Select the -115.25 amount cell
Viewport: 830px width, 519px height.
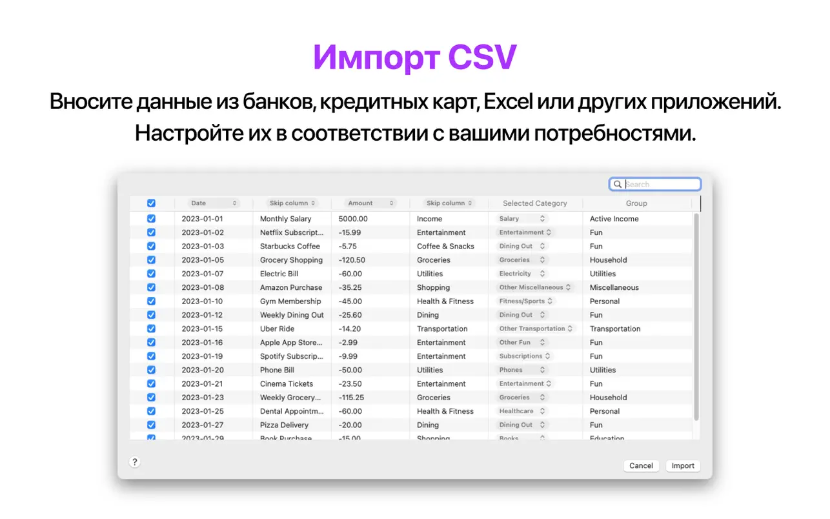click(x=351, y=398)
